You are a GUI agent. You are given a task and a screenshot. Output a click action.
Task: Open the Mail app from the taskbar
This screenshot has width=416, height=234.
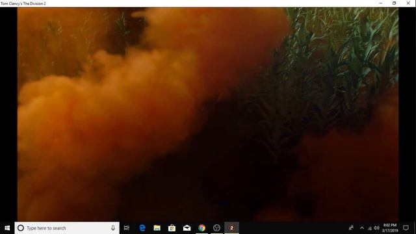[x=187, y=228]
